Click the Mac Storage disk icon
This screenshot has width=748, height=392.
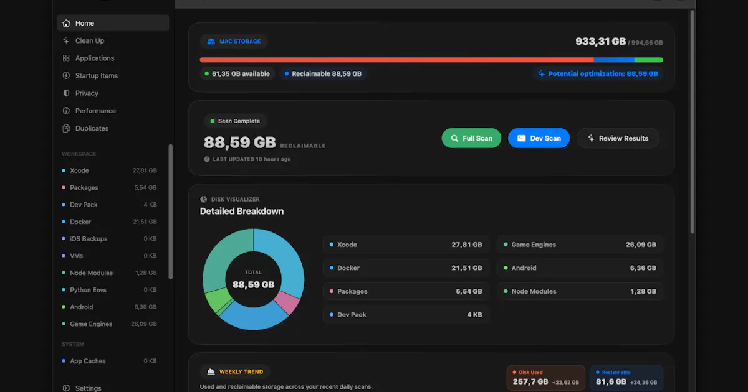211,42
